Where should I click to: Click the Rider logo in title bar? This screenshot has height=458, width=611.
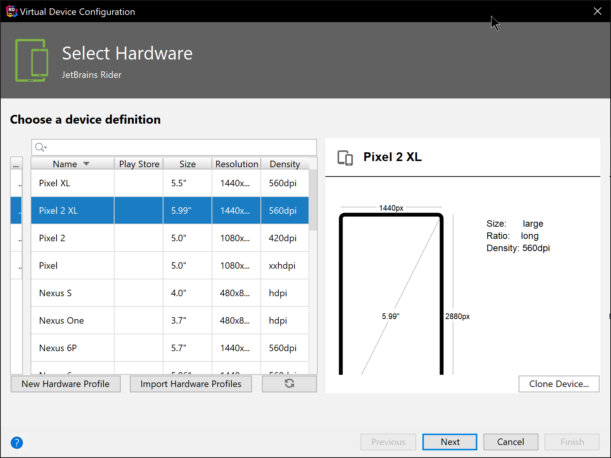pyautogui.click(x=12, y=11)
